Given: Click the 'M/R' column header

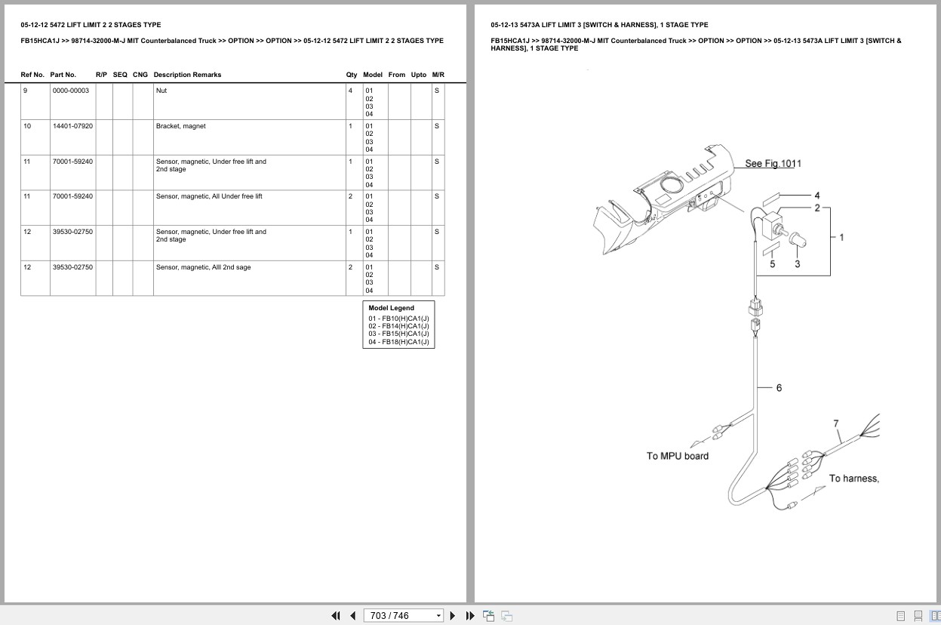Looking at the screenshot, I should 438,75.
